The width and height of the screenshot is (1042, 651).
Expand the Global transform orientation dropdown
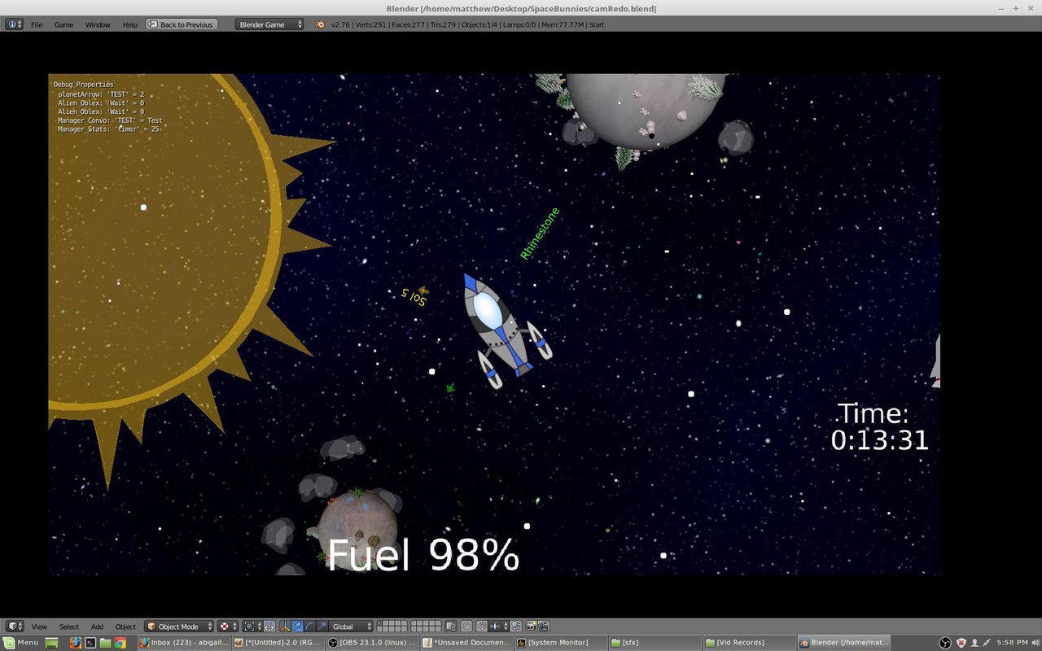click(x=352, y=627)
